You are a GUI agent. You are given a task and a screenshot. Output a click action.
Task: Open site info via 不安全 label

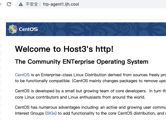pyautogui.click(x=32, y=4)
